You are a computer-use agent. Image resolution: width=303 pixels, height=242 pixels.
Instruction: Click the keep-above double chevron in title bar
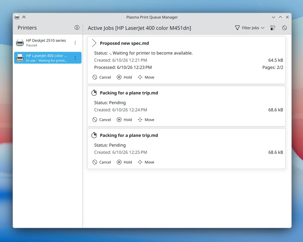(24, 17)
